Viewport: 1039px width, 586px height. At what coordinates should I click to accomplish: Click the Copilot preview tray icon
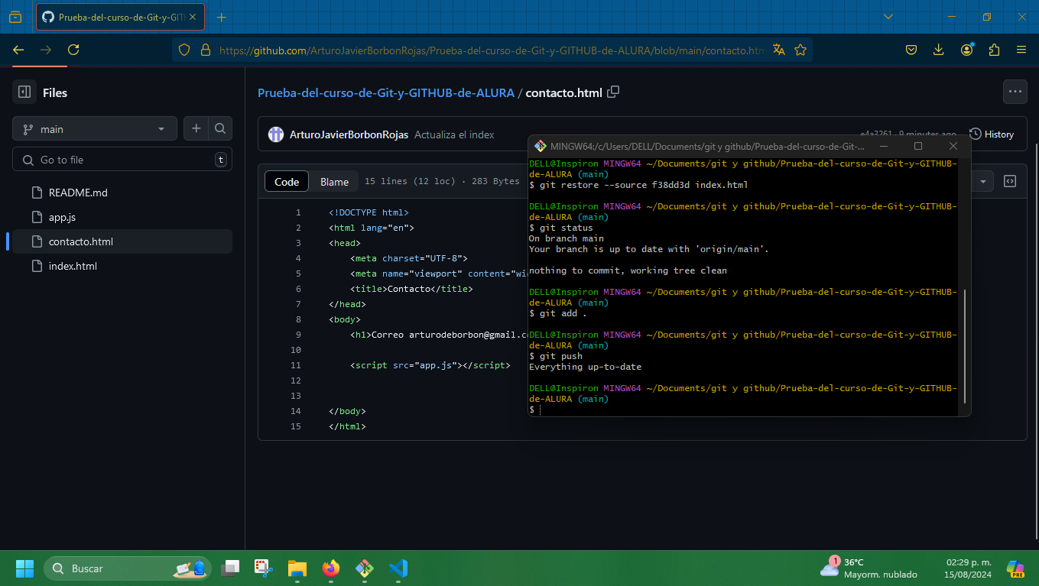click(1015, 568)
